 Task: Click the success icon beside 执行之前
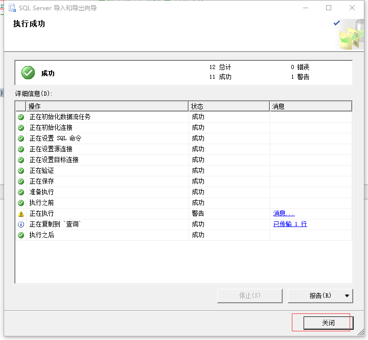[x=21, y=203]
